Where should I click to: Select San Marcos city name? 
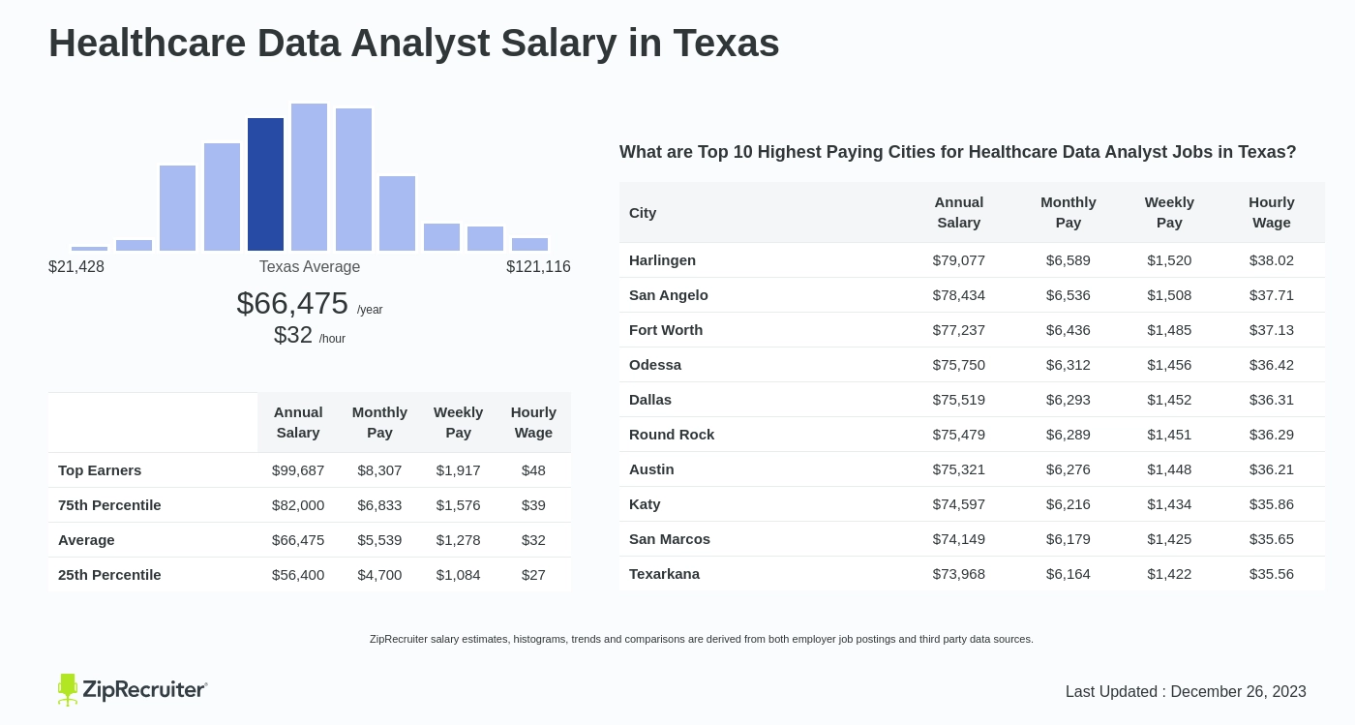[670, 538]
